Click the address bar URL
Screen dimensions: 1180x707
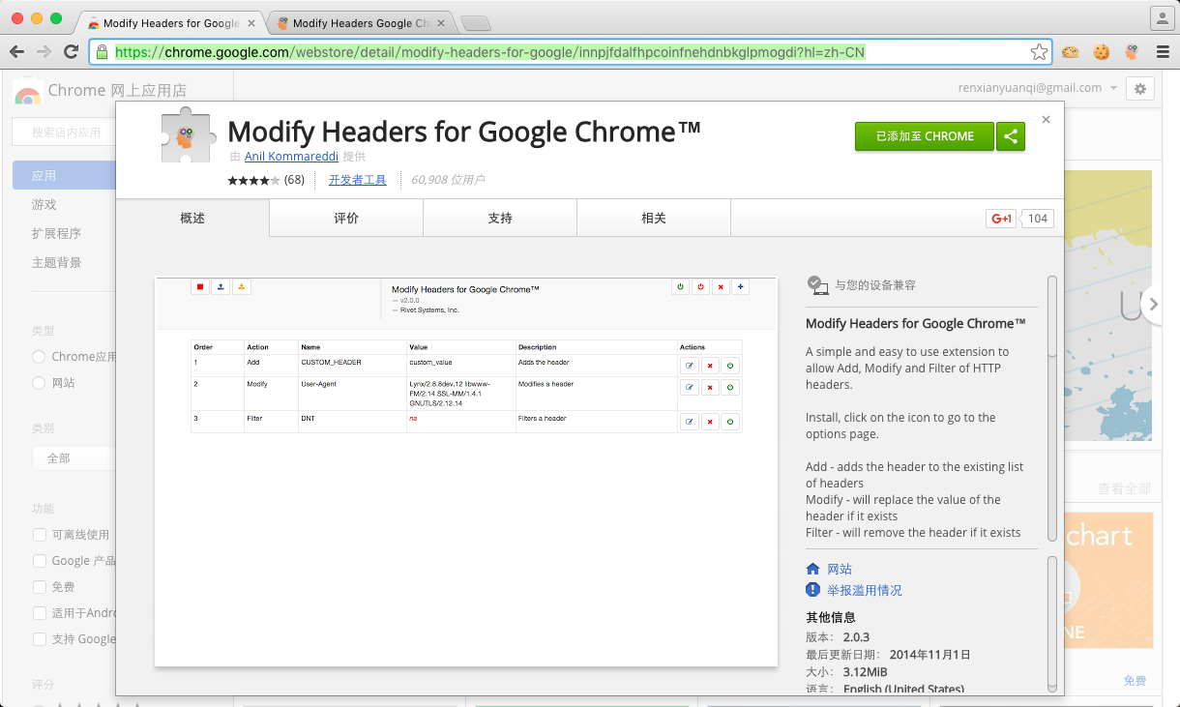point(489,52)
